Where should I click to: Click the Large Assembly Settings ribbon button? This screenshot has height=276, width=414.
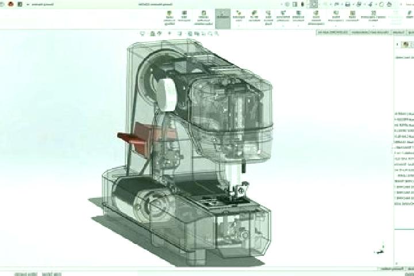pyautogui.click(x=373, y=16)
